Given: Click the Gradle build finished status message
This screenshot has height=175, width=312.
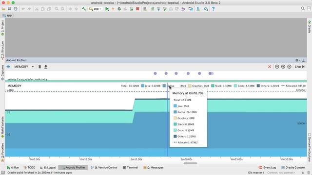Looking at the screenshot, I should pyautogui.click(x=39, y=173).
